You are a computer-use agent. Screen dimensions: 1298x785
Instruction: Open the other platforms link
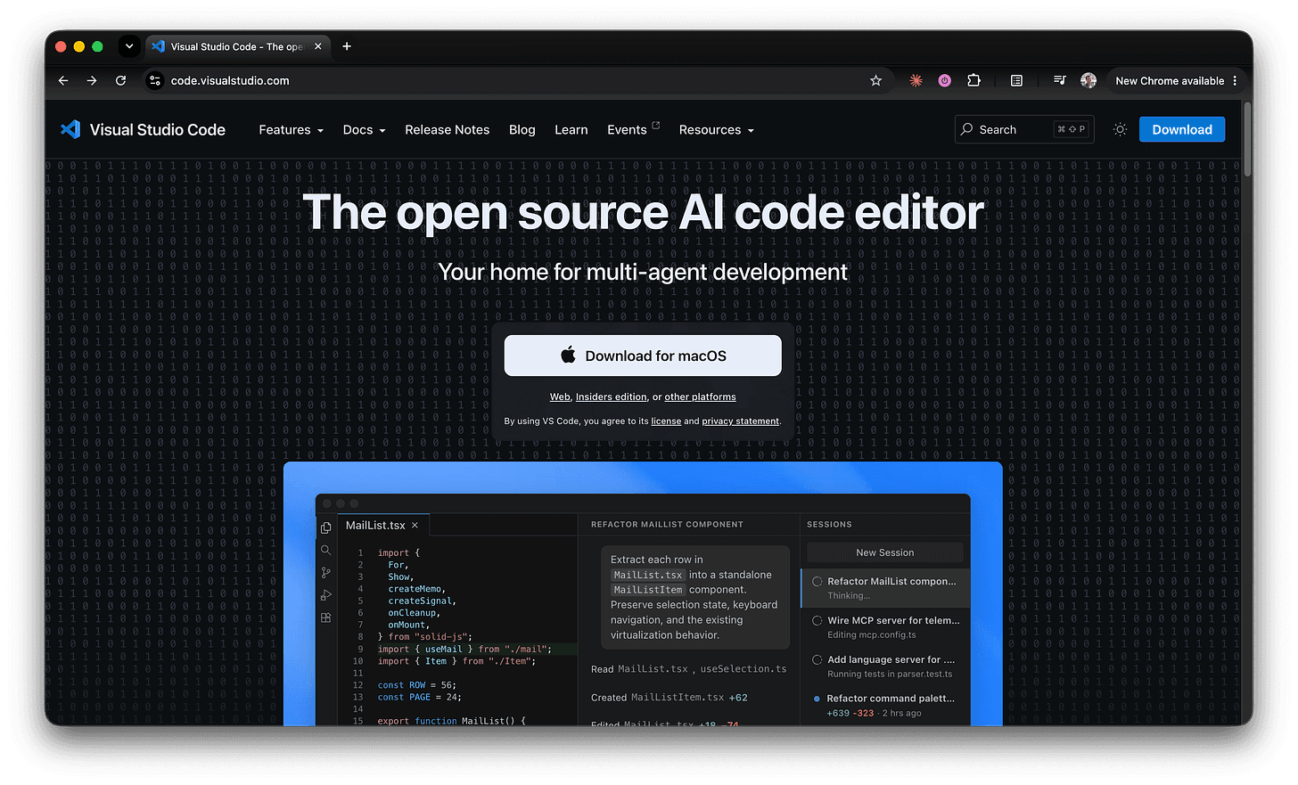(x=700, y=397)
